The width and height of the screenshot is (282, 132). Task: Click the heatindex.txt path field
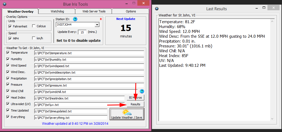coord(79,98)
